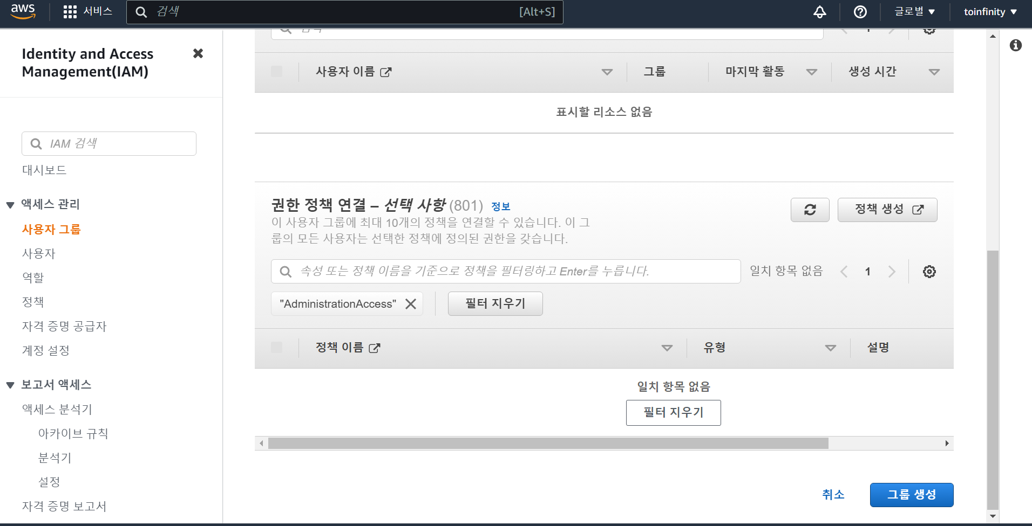Click external link icon next to 정책 이름
Screen dimensions: 1032x526
(375, 348)
